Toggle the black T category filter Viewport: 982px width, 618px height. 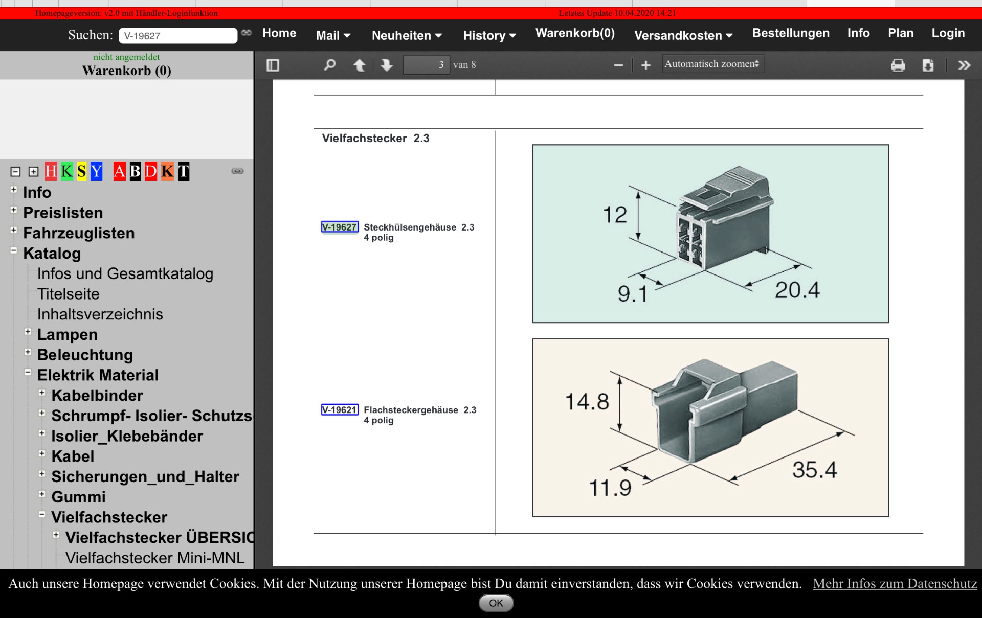pos(184,171)
